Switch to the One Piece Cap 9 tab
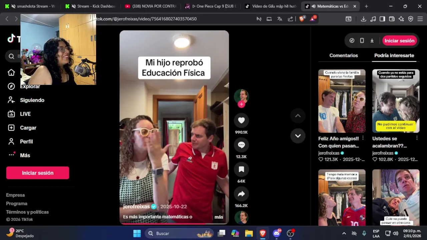The height and width of the screenshot is (240, 427). 211,6
